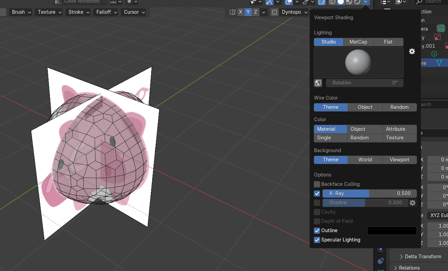
Task: Click the first empty image icon in outliner
Action: click(437, 37)
